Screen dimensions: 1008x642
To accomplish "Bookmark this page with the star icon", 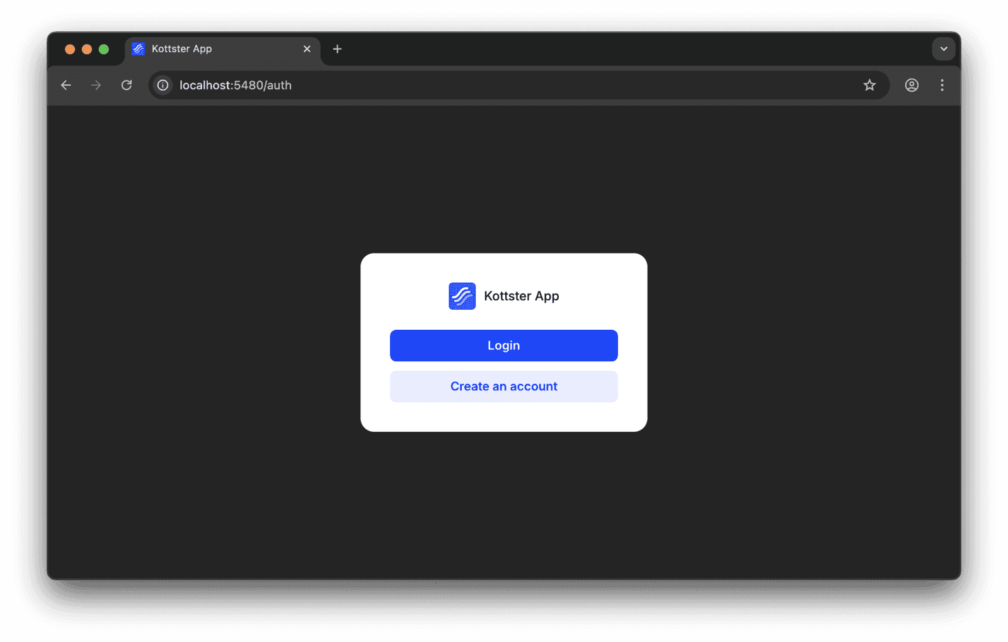I will [x=869, y=85].
